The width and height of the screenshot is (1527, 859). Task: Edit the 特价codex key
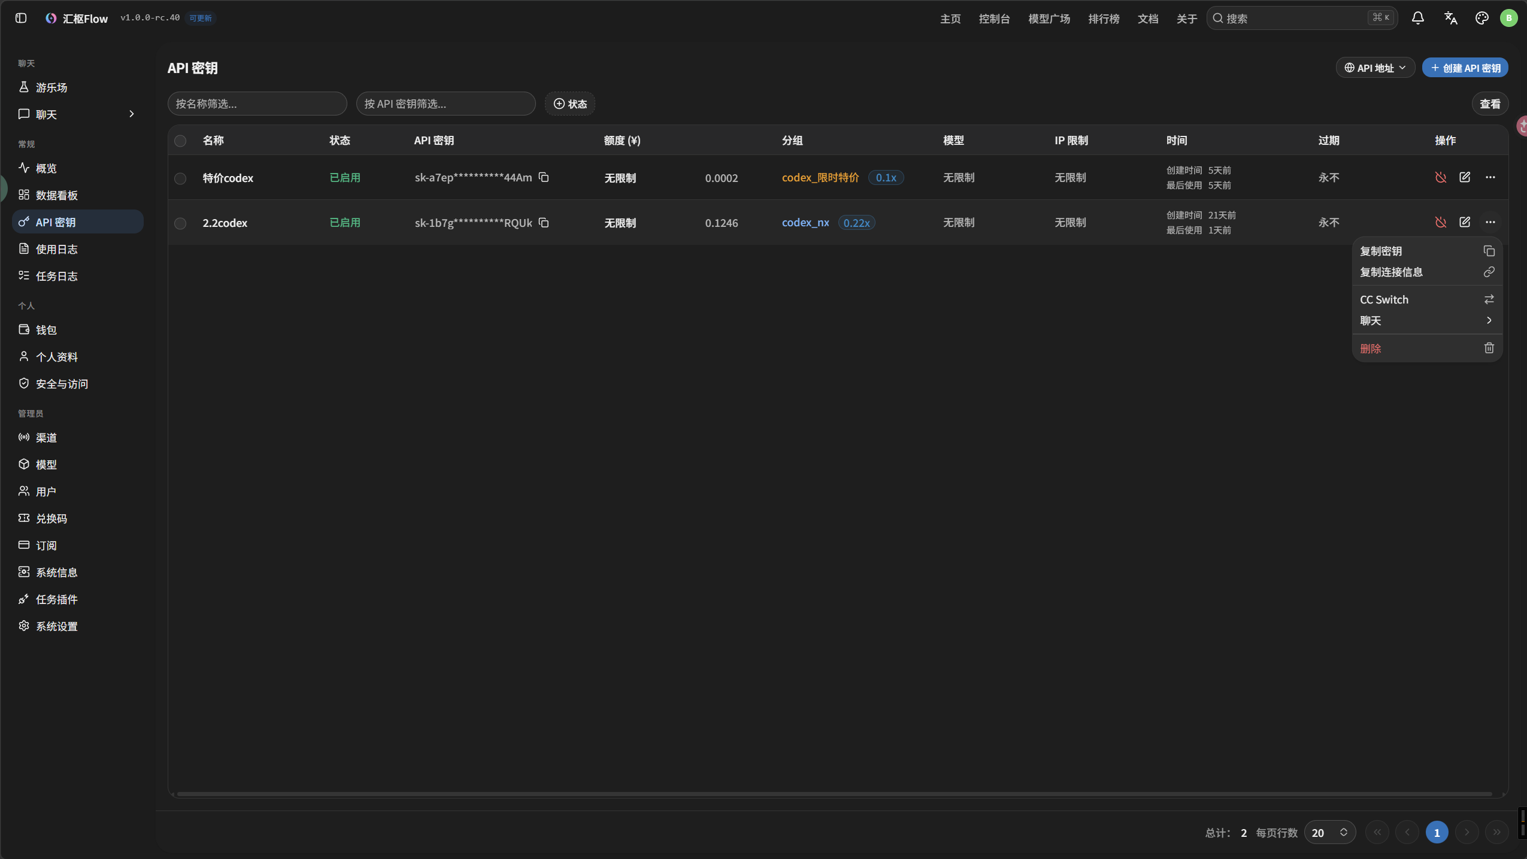[1465, 177]
